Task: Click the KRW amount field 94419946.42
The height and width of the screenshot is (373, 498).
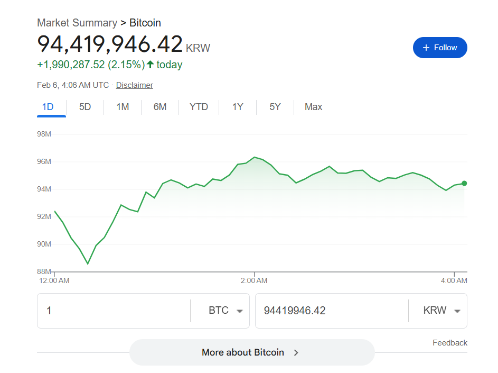Action: (x=332, y=311)
